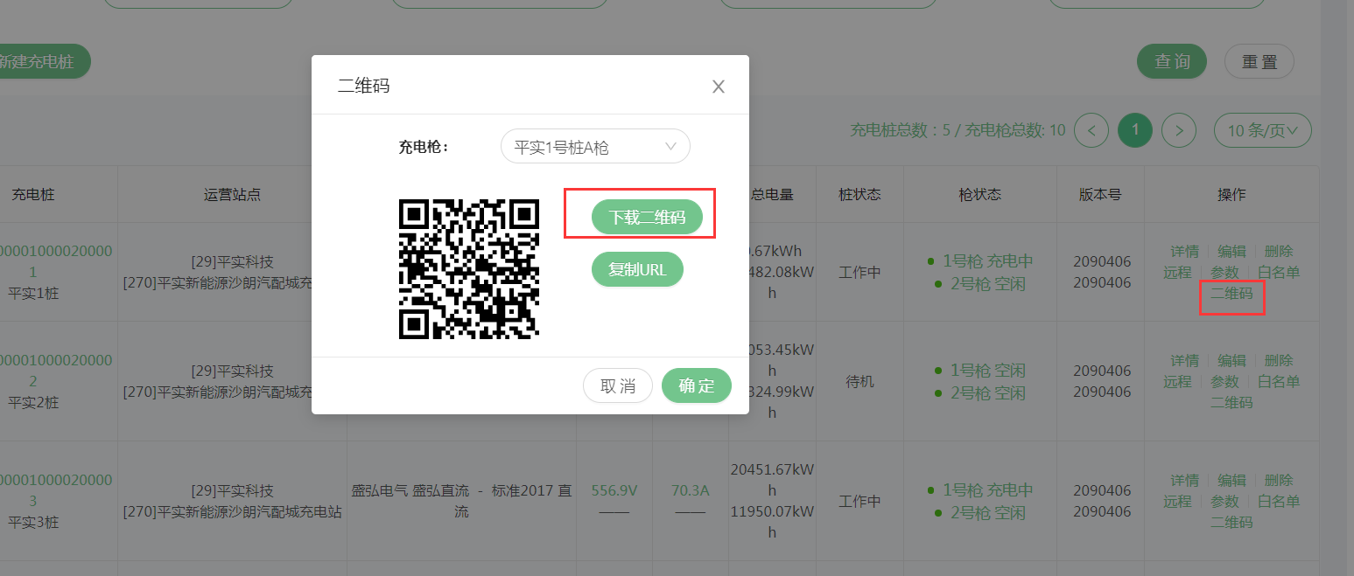This screenshot has height=576, width=1354.
Task: Click 编辑 for 平实2桩 row
Action: (1231, 360)
